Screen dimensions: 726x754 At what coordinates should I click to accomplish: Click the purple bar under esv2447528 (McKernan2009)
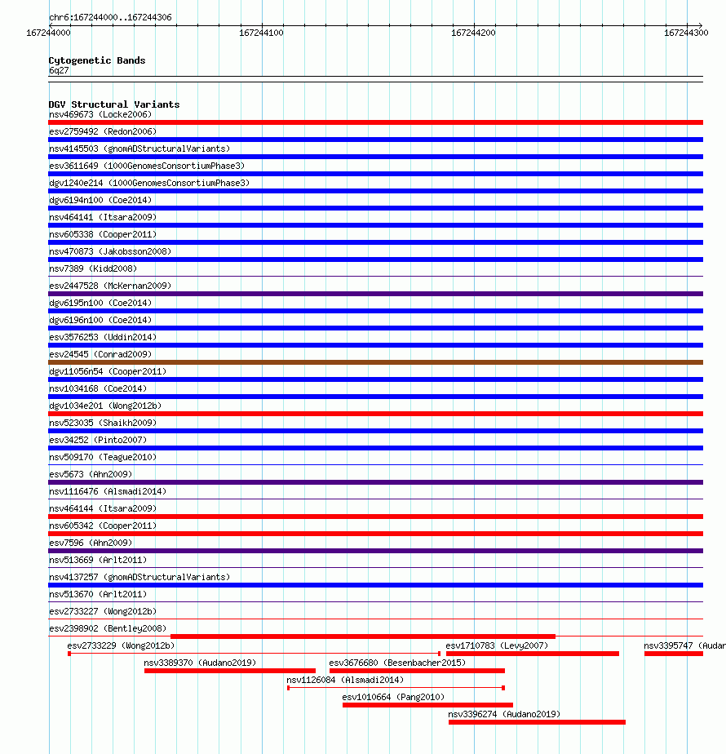[x=375, y=294]
